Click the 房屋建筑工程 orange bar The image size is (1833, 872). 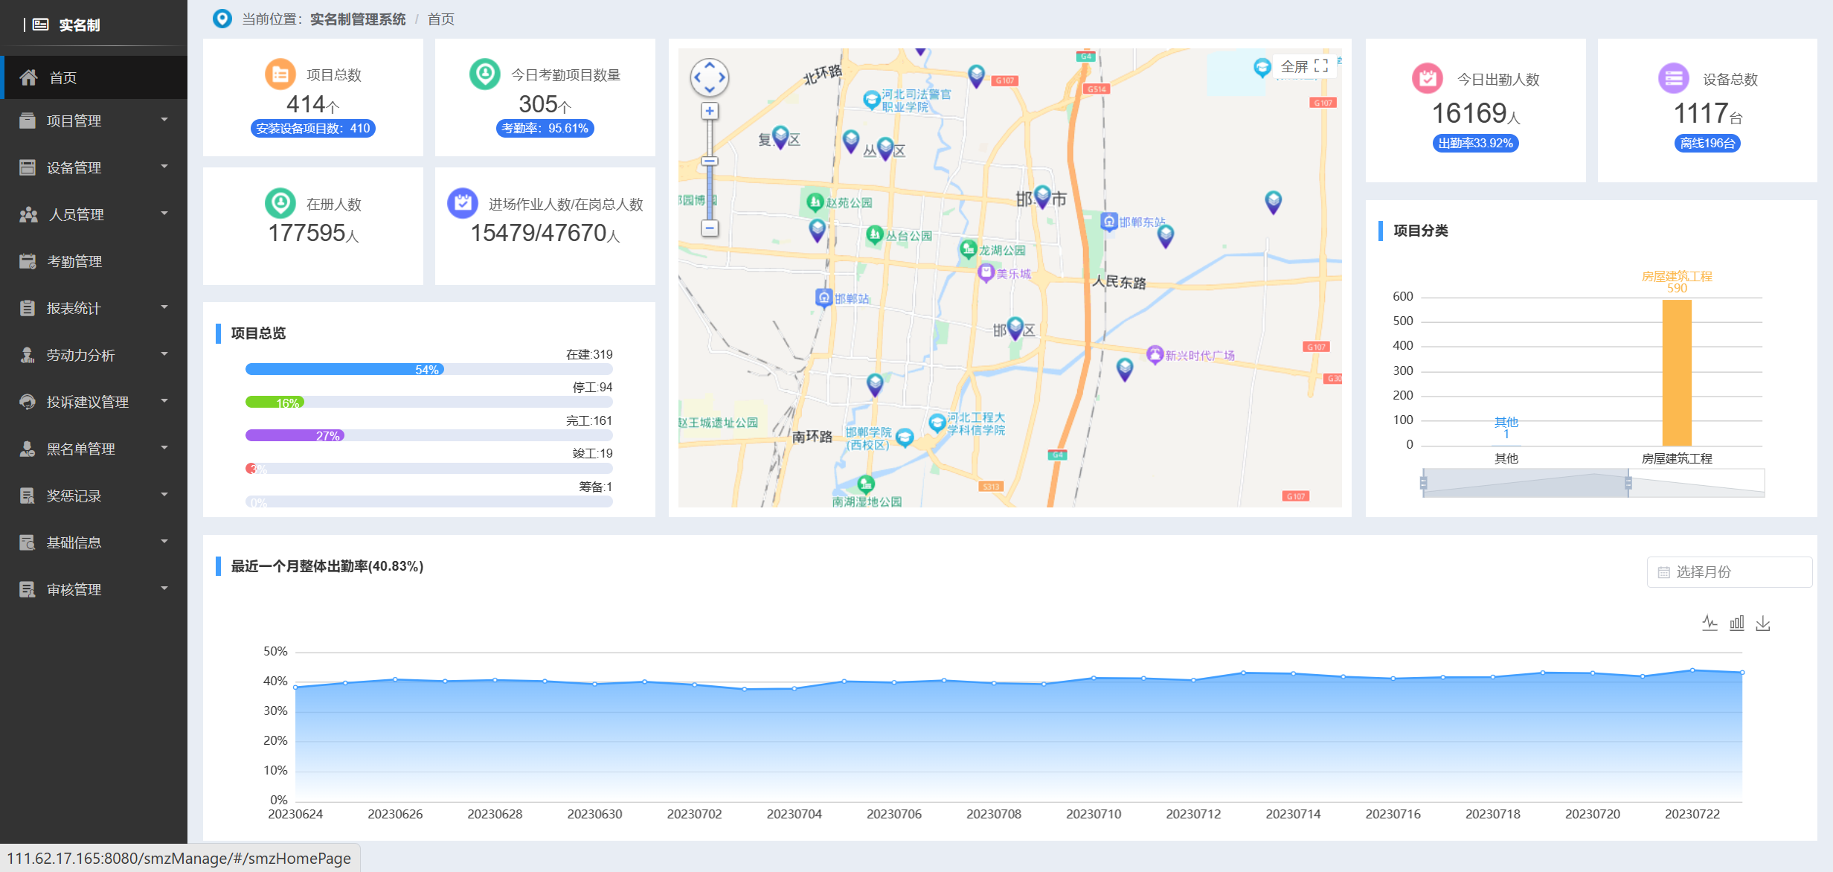point(1677,372)
